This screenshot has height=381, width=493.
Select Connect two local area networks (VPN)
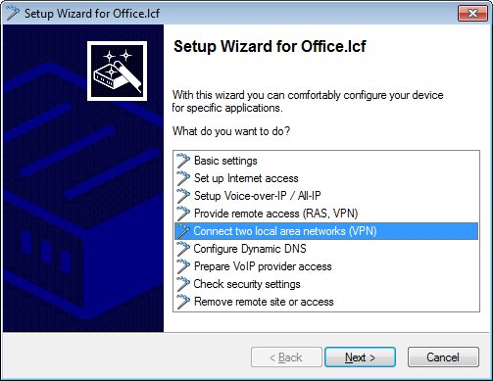click(326, 231)
